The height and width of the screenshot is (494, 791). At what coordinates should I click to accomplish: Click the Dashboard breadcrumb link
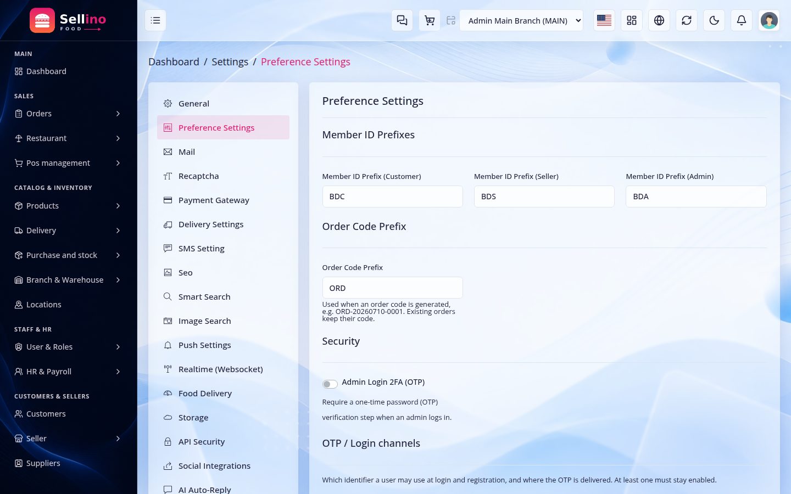click(x=174, y=61)
